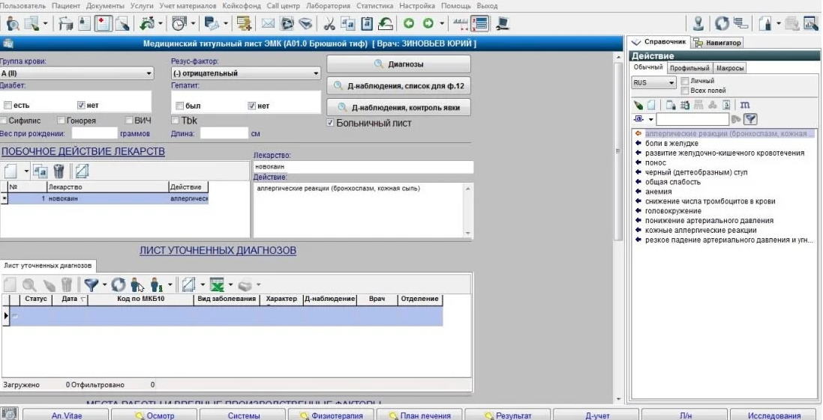The height and width of the screenshot is (420, 823).
Task: Click the green back arrow icon
Action: pos(409,23)
